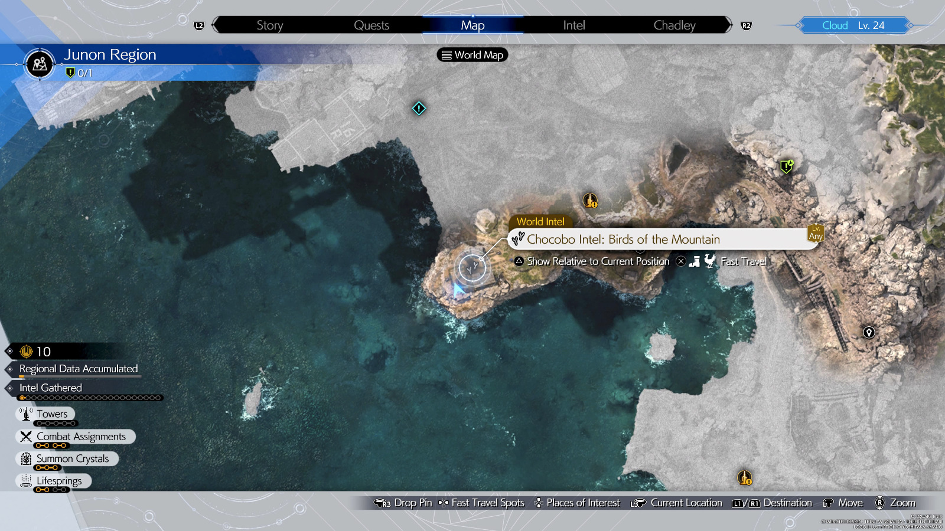Select the chocobo intel circle marker
This screenshot has width=945, height=531.
click(x=472, y=268)
